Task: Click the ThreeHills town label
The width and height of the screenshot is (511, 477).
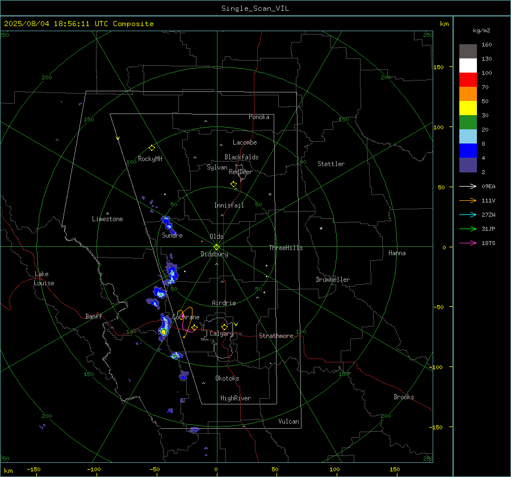Action: point(286,248)
